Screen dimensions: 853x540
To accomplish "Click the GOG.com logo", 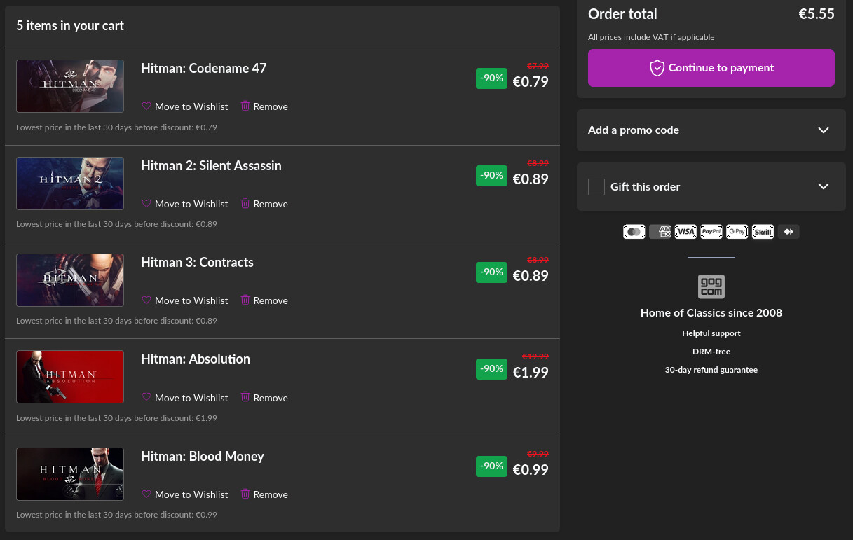I will (711, 286).
